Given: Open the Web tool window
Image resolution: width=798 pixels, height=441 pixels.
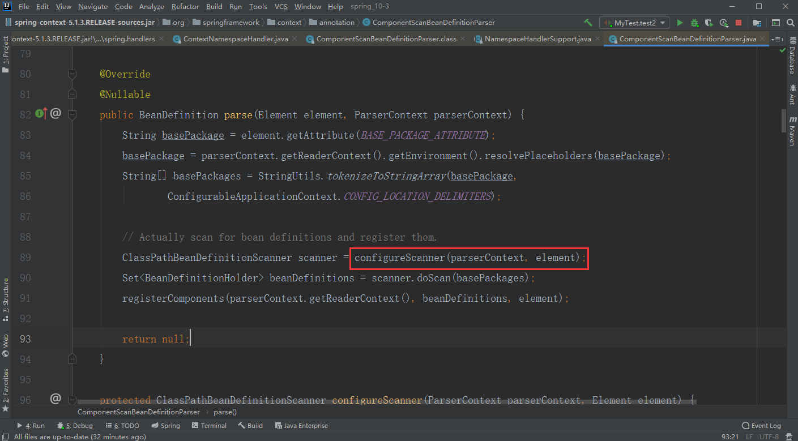Looking at the screenshot, I should 6,345.
